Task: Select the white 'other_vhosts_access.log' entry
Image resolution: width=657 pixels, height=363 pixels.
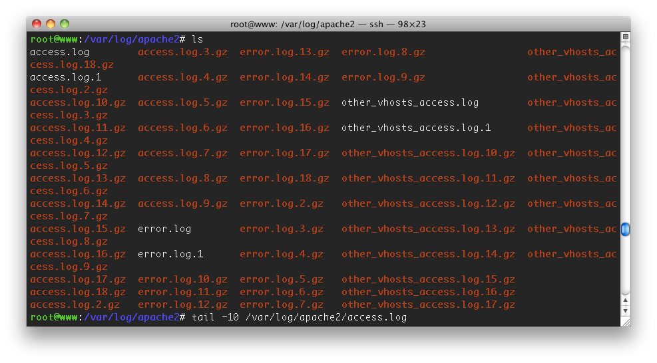Action: pyautogui.click(x=410, y=102)
